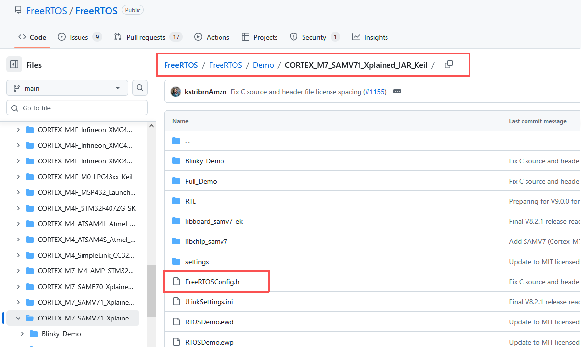Expand CORTEX_M4F_M0_LPC43xx_Keil tree folder
The height and width of the screenshot is (347, 581).
pos(18,177)
